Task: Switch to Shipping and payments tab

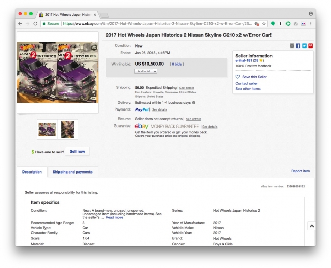Action: point(72,172)
